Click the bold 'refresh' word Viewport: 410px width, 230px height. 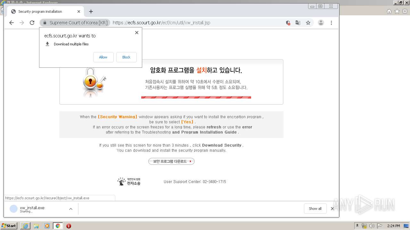coord(214,127)
